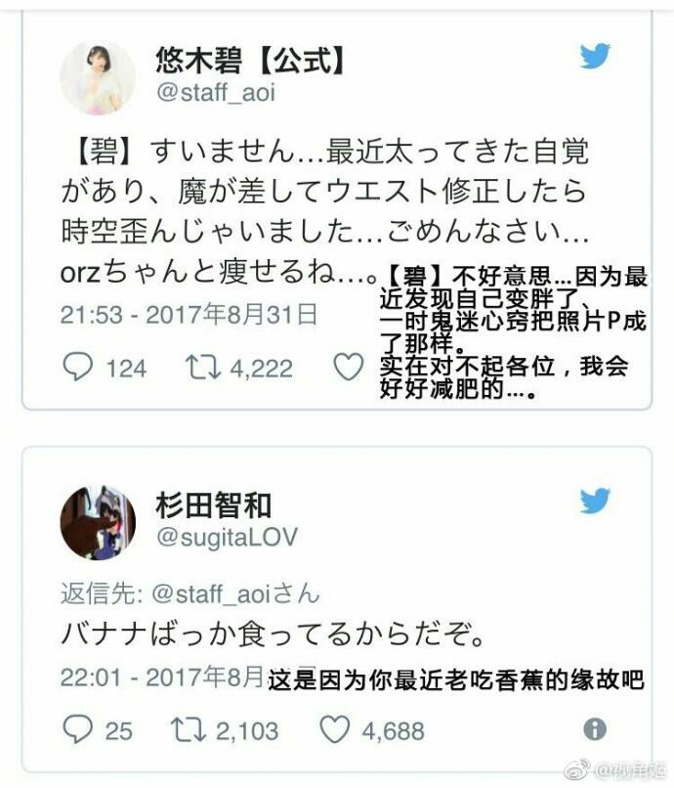Open the 21:53 - 2017年8月31日 timestamp
This screenshot has width=674, height=788.
[x=189, y=315]
